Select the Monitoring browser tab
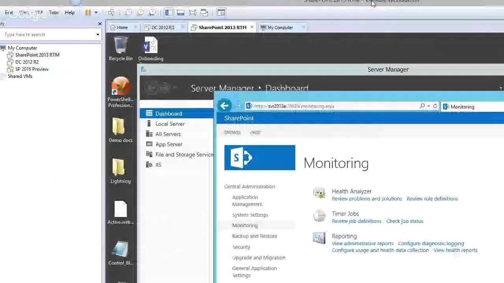 472,107
